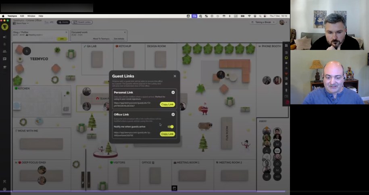369x195 pixels.
Task: Enter the QA LAB room
Action: 97,59
